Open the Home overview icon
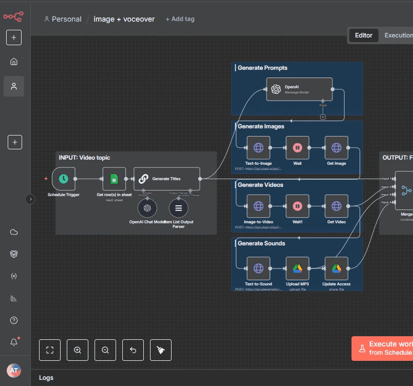Screen dimensions: 413x386 coord(14,62)
